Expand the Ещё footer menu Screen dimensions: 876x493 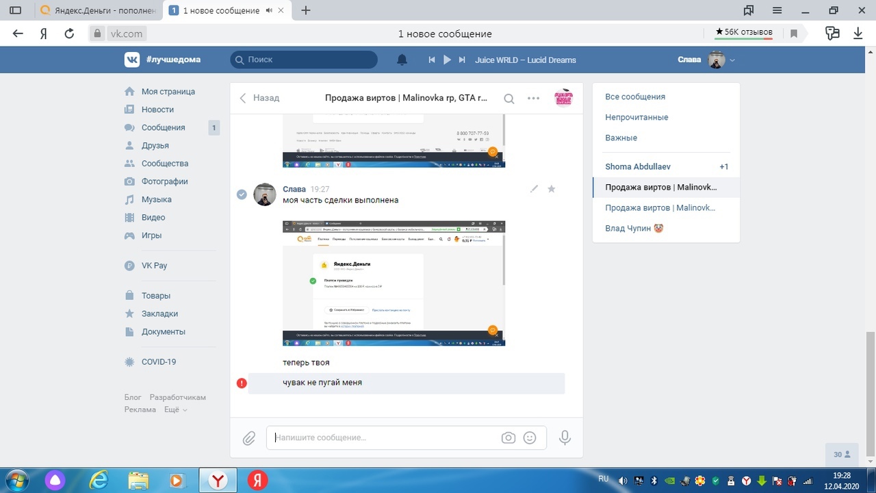175,409
